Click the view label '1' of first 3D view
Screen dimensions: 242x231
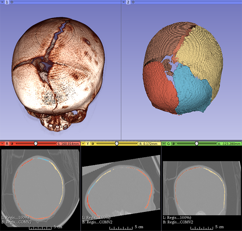[7, 2]
